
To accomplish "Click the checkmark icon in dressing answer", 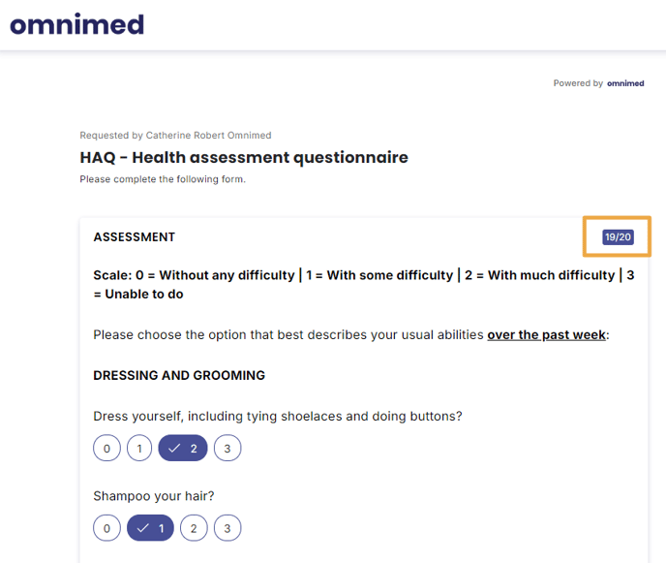I will [174, 449].
